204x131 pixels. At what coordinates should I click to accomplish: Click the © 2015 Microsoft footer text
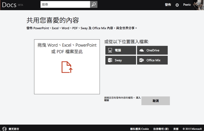(x=192, y=129)
